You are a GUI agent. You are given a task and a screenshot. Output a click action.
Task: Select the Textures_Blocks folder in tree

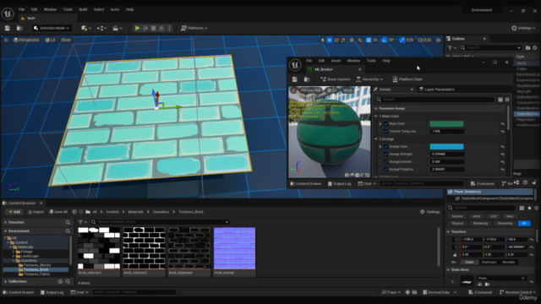(x=37, y=265)
